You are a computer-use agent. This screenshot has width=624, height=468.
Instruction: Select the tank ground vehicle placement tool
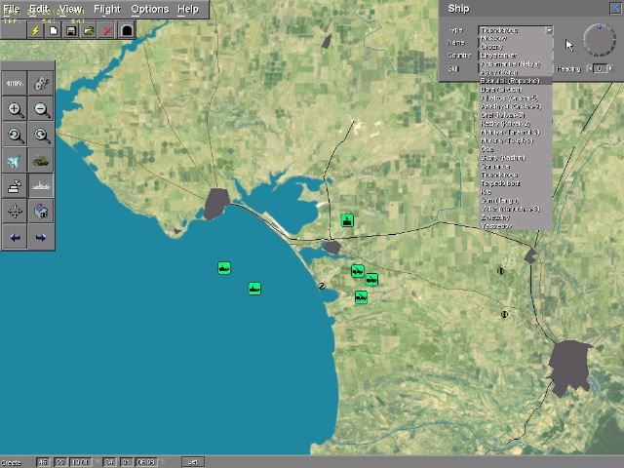(x=42, y=161)
